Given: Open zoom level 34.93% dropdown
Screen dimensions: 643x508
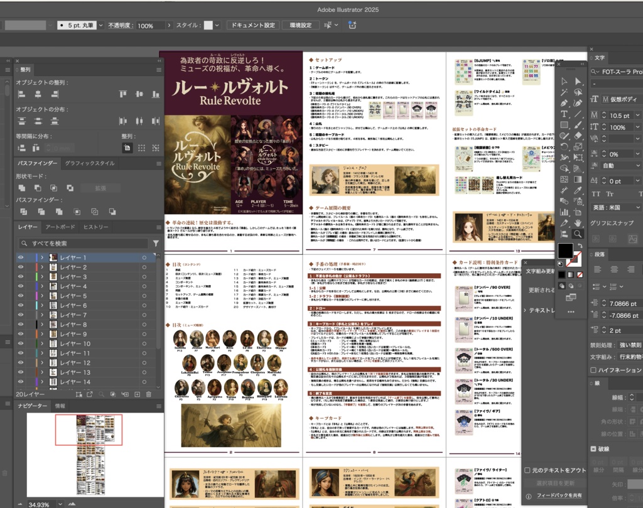Looking at the screenshot, I should pos(60,504).
